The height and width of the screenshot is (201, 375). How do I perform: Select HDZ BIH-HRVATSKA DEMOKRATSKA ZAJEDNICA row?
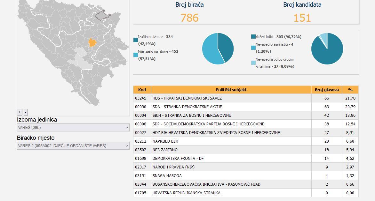click(x=246, y=133)
